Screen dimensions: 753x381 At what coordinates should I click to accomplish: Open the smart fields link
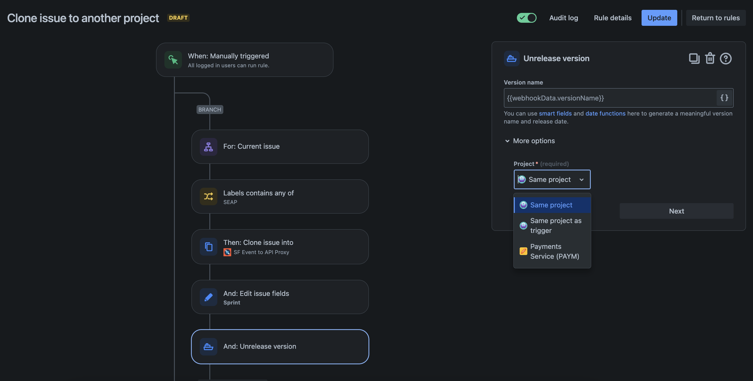pyautogui.click(x=555, y=113)
